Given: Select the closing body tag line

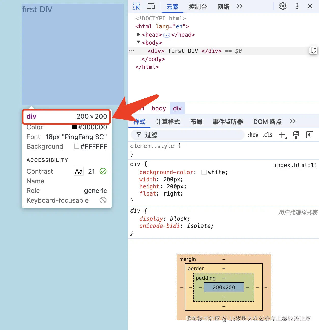Looking at the screenshot, I should (153, 59).
